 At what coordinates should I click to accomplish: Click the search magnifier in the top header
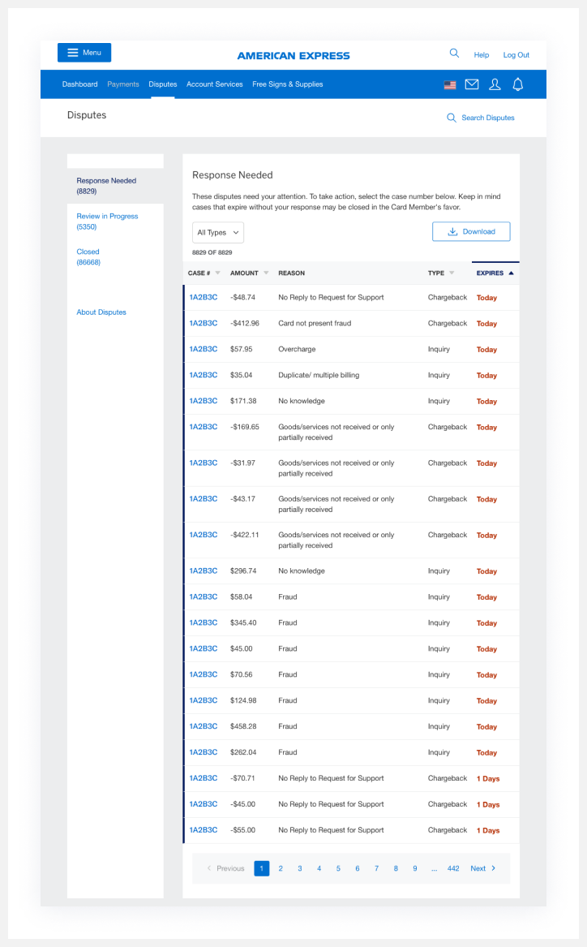pos(454,52)
